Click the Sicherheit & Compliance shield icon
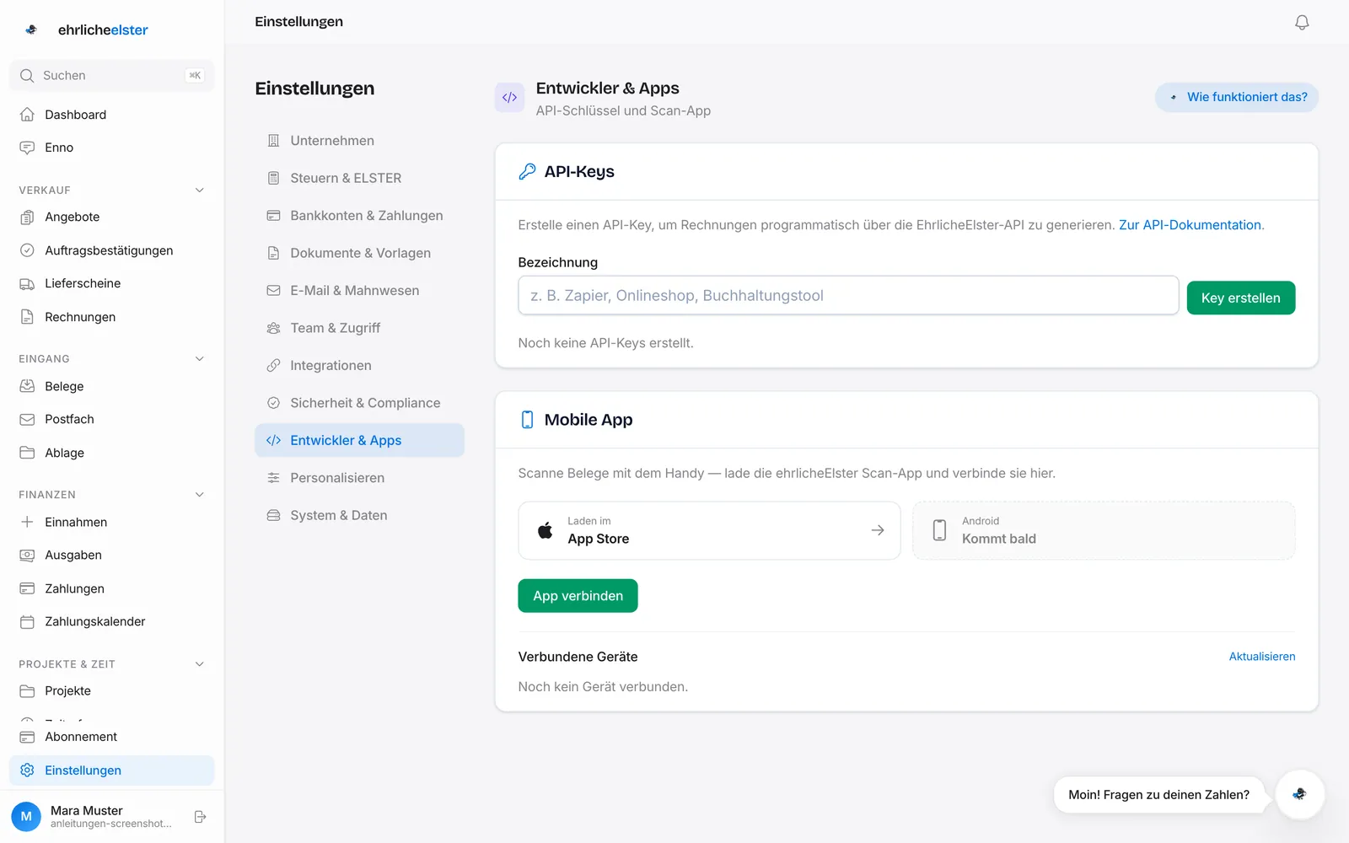Viewport: 1349px width, 843px height. coord(273,403)
